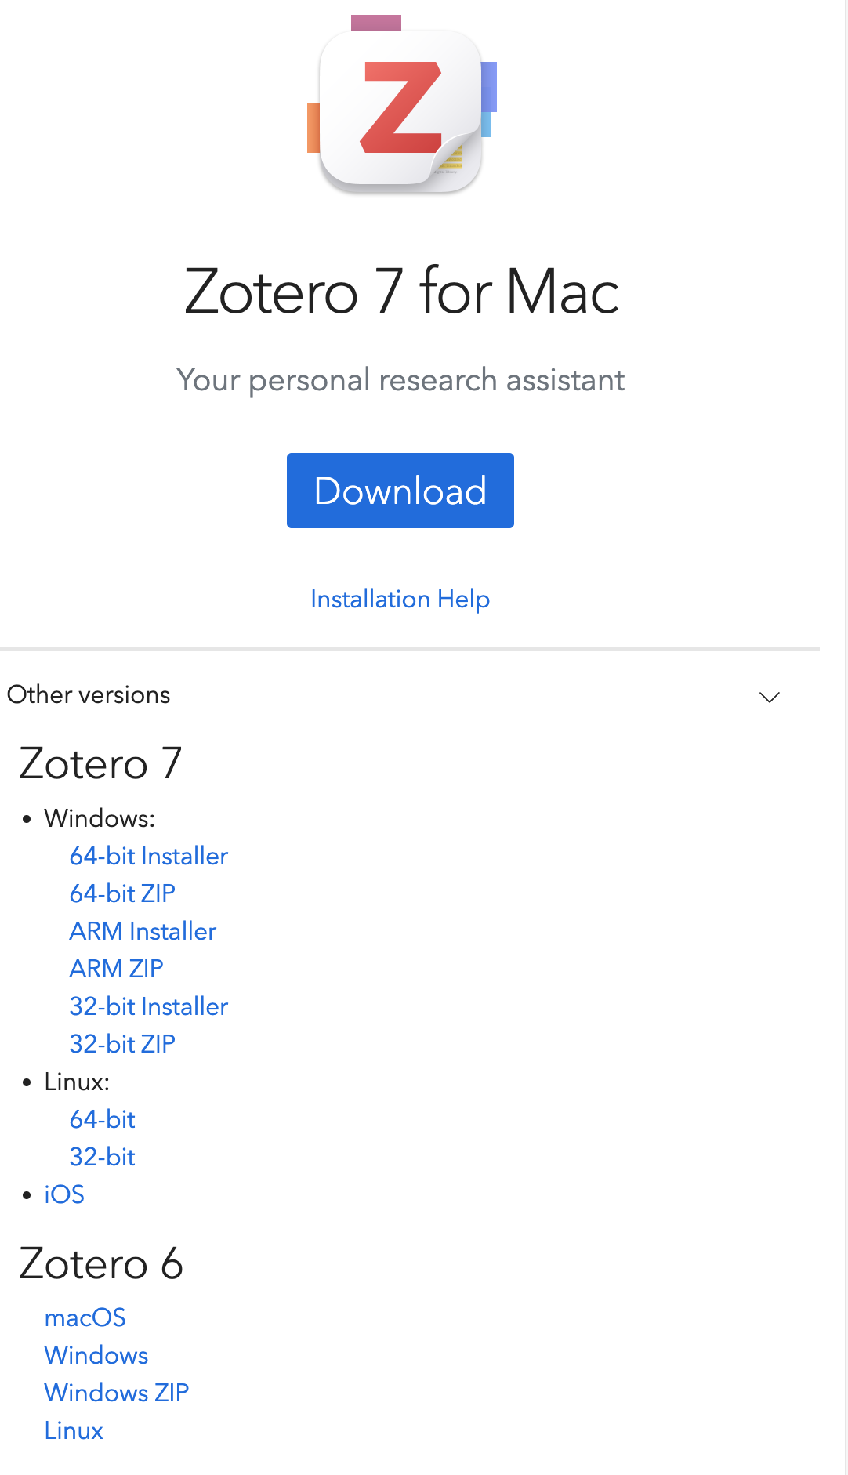The image size is (848, 1475).
Task: Download Linux 32-bit version
Action: [x=103, y=1157]
